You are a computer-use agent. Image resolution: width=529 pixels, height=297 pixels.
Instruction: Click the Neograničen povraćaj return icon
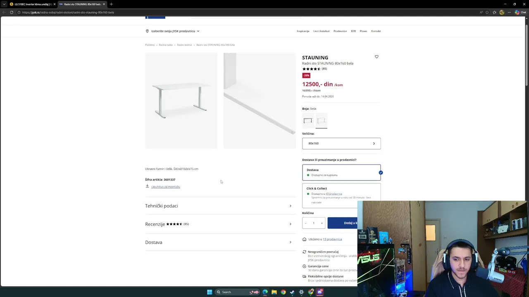coord(304,252)
